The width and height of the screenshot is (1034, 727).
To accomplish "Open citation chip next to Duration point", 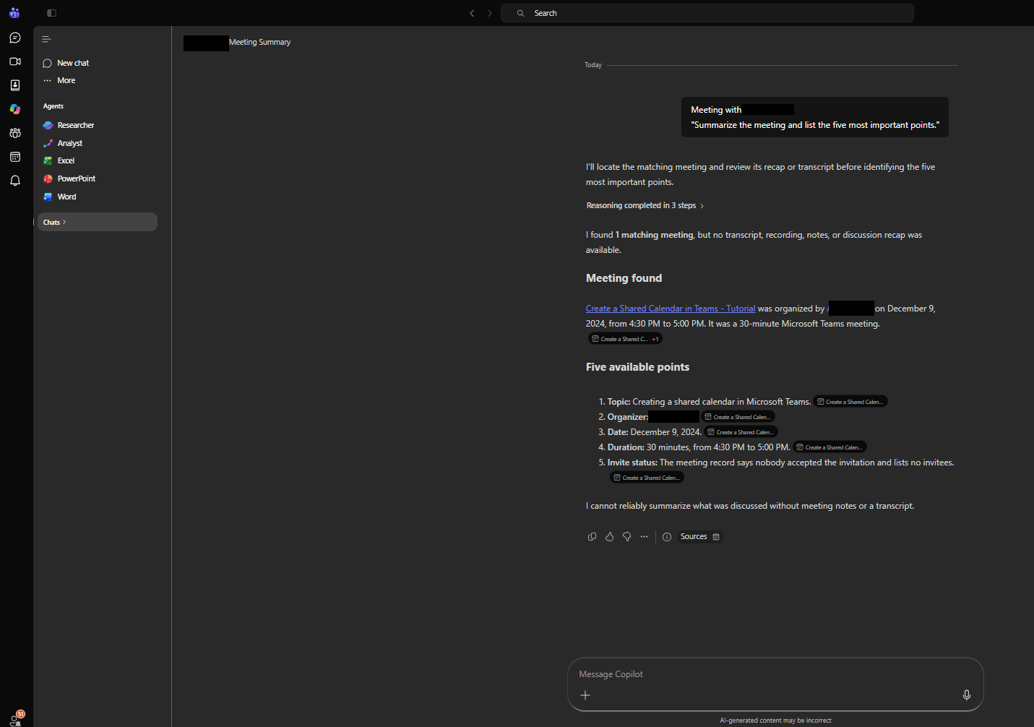I will (830, 447).
